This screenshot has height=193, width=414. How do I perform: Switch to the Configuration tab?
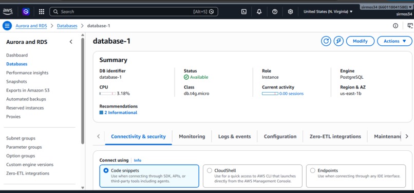pyautogui.click(x=280, y=137)
